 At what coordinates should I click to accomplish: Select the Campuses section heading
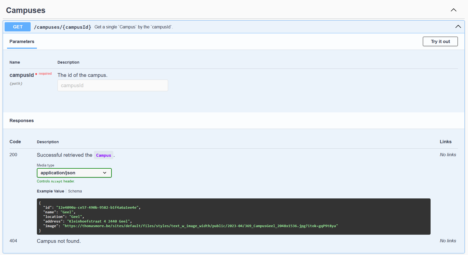pyautogui.click(x=25, y=10)
